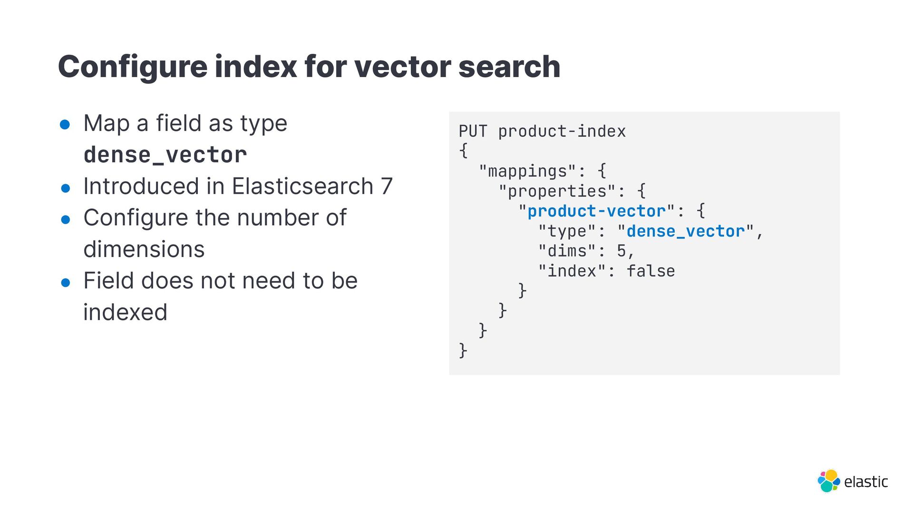Image resolution: width=913 pixels, height=514 pixels.
Task: Click the bold dense_vector text in bullet list
Action: [x=165, y=155]
